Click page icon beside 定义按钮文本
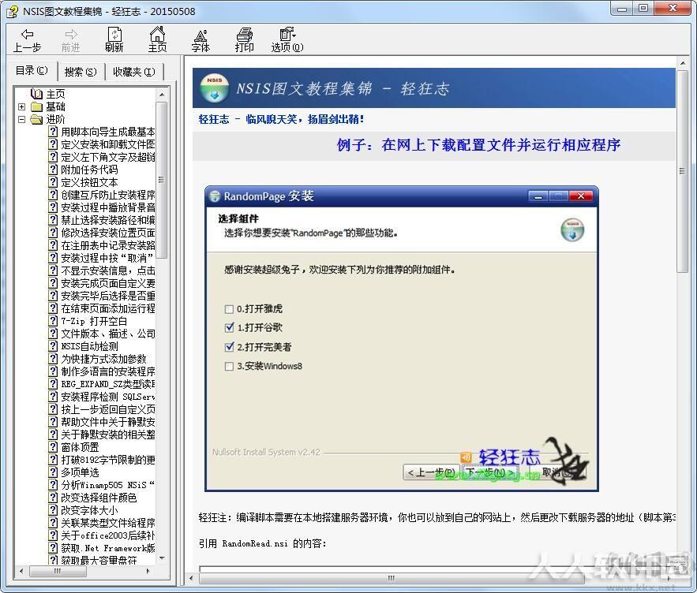The height and width of the screenshot is (593, 697). (54, 182)
